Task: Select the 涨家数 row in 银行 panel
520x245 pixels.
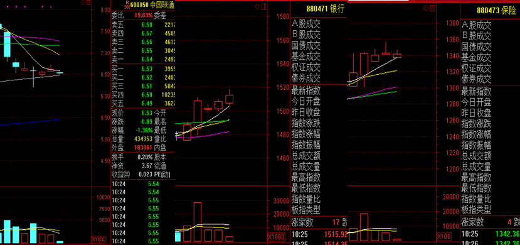Action: (x=319, y=222)
